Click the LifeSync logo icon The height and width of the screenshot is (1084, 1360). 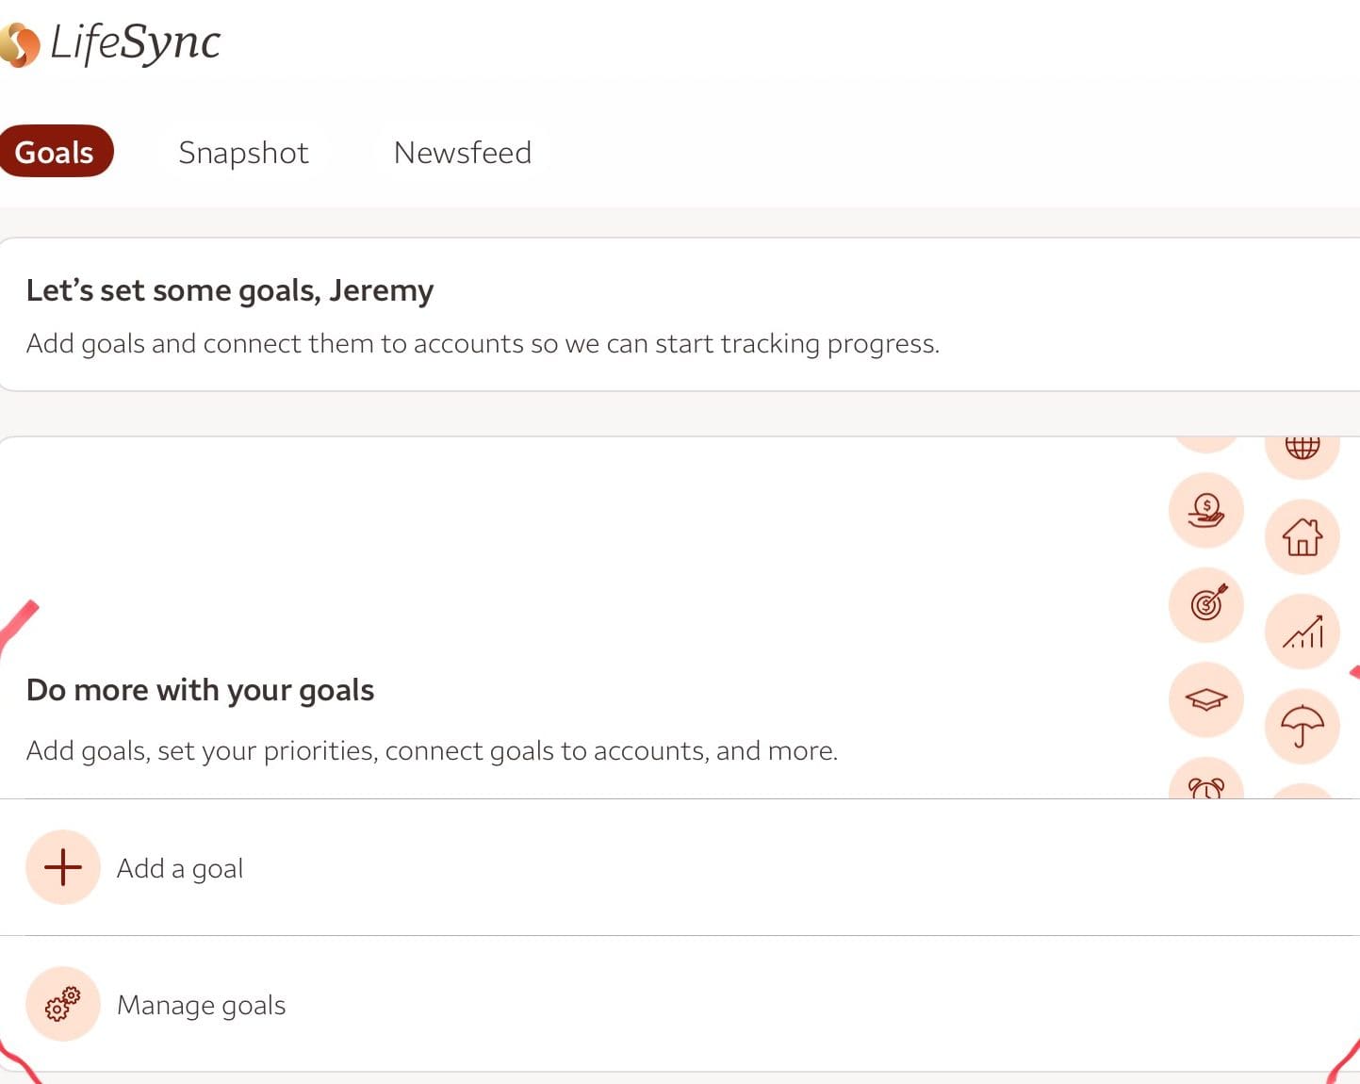point(19,45)
